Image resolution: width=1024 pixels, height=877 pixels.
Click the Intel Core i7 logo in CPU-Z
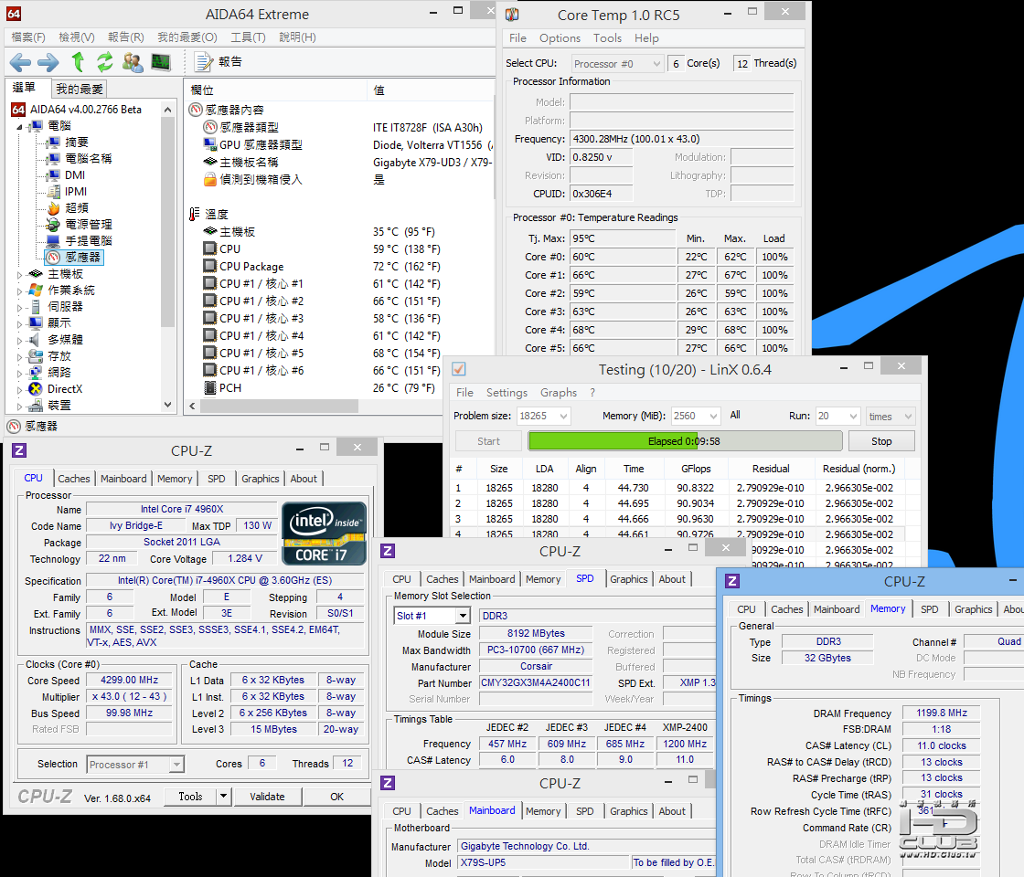pyautogui.click(x=324, y=533)
